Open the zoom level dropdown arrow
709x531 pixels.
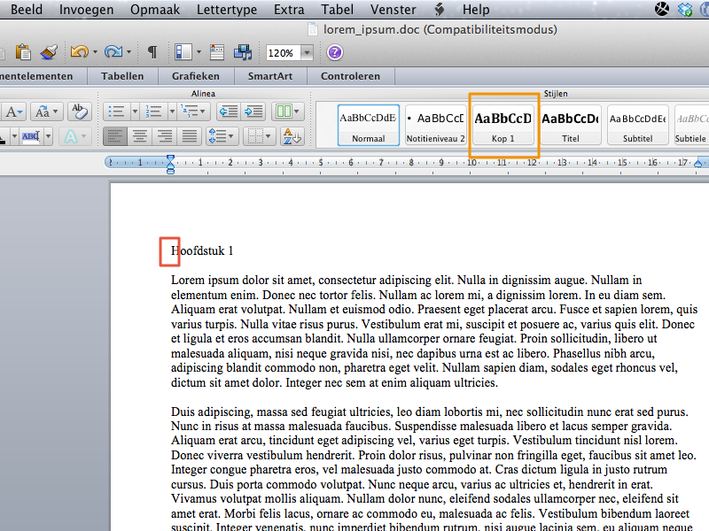click(307, 53)
